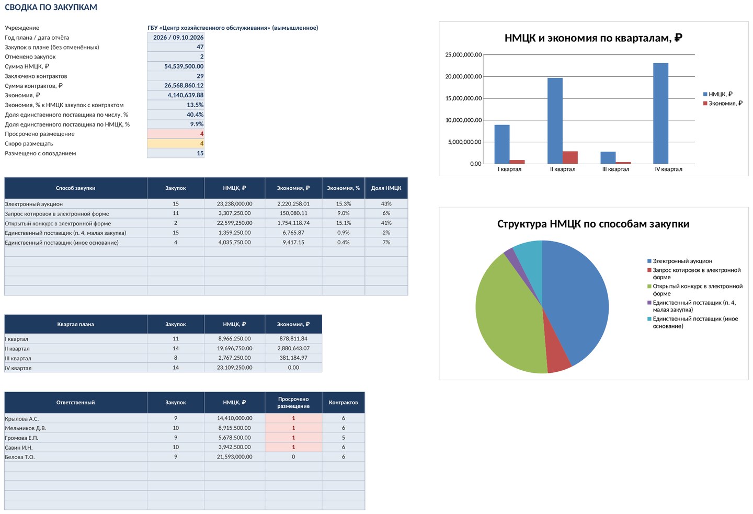
Task: Select the "Ответственный" column header
Action: 76,403
